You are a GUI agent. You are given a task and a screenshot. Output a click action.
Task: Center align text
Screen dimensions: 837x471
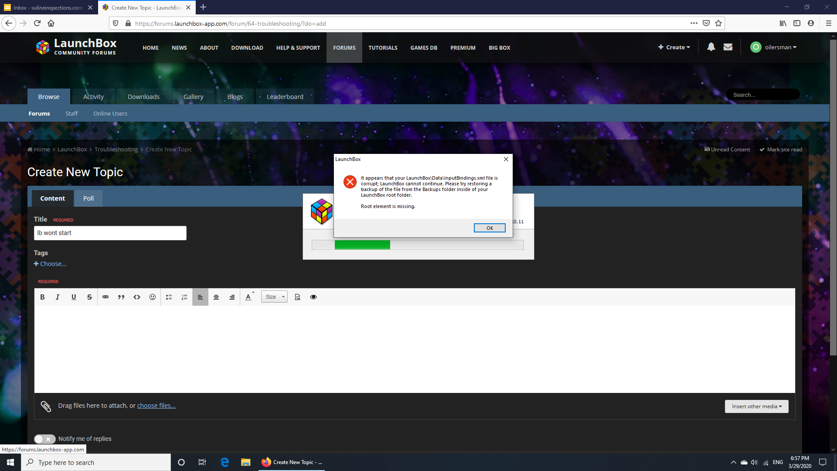click(x=216, y=297)
